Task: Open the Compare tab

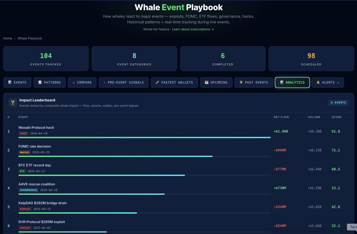Action: pyautogui.click(x=82, y=82)
